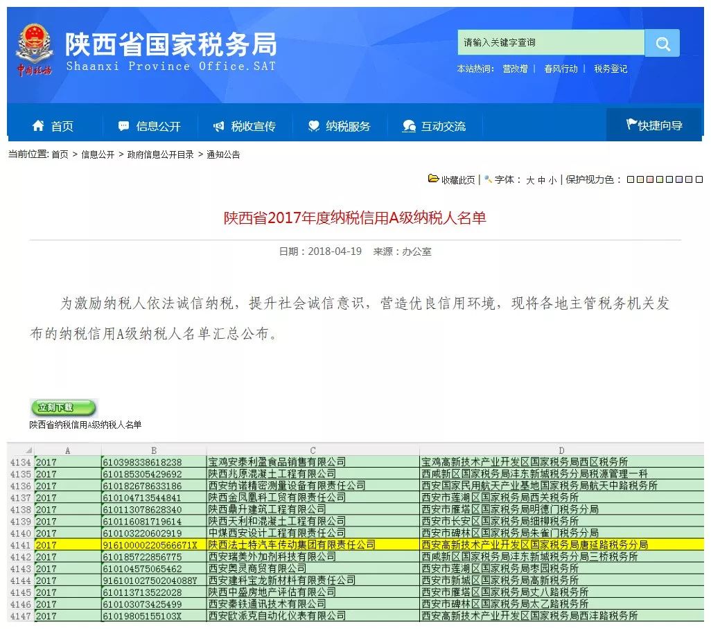The height and width of the screenshot is (629, 711).
Task: Click the folder icon for 收藏此页
Action: [434, 179]
